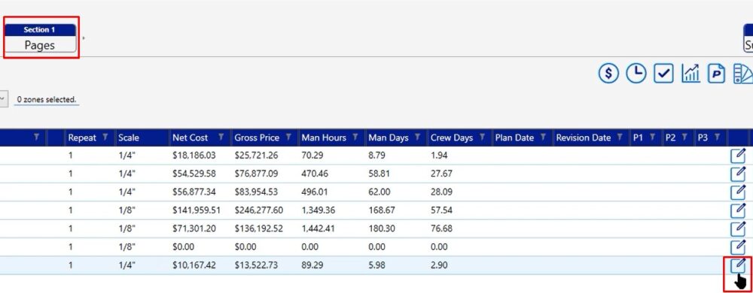Click the 0 zones selected link

tap(47, 100)
